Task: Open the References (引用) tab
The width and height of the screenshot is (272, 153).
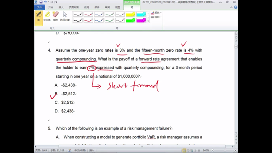Action: [86, 7]
